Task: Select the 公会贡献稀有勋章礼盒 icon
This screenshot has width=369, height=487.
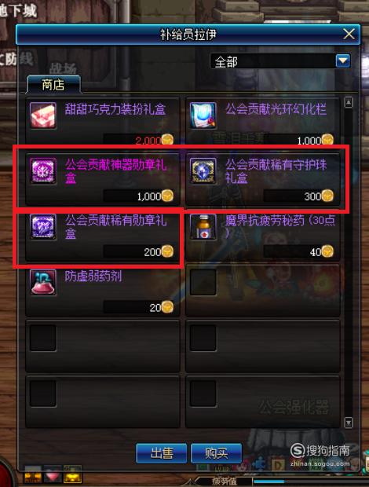Action: (43, 226)
